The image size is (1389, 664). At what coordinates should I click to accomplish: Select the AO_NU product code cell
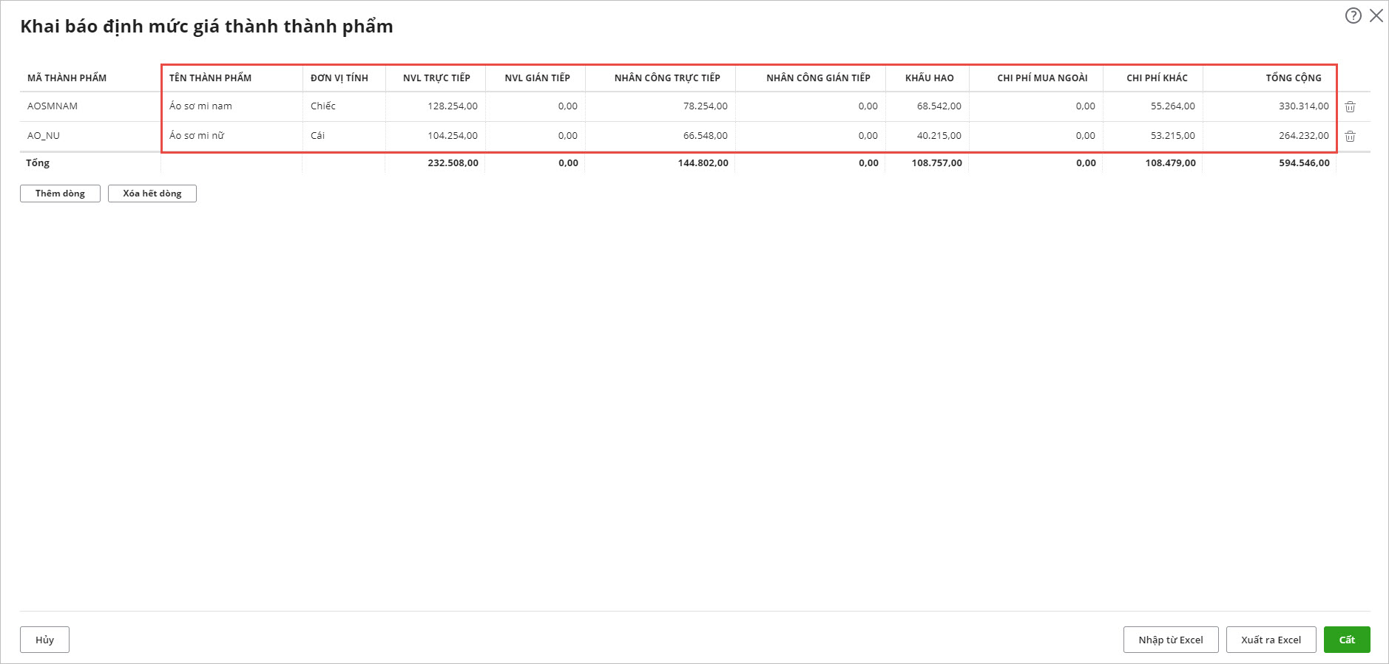[44, 136]
